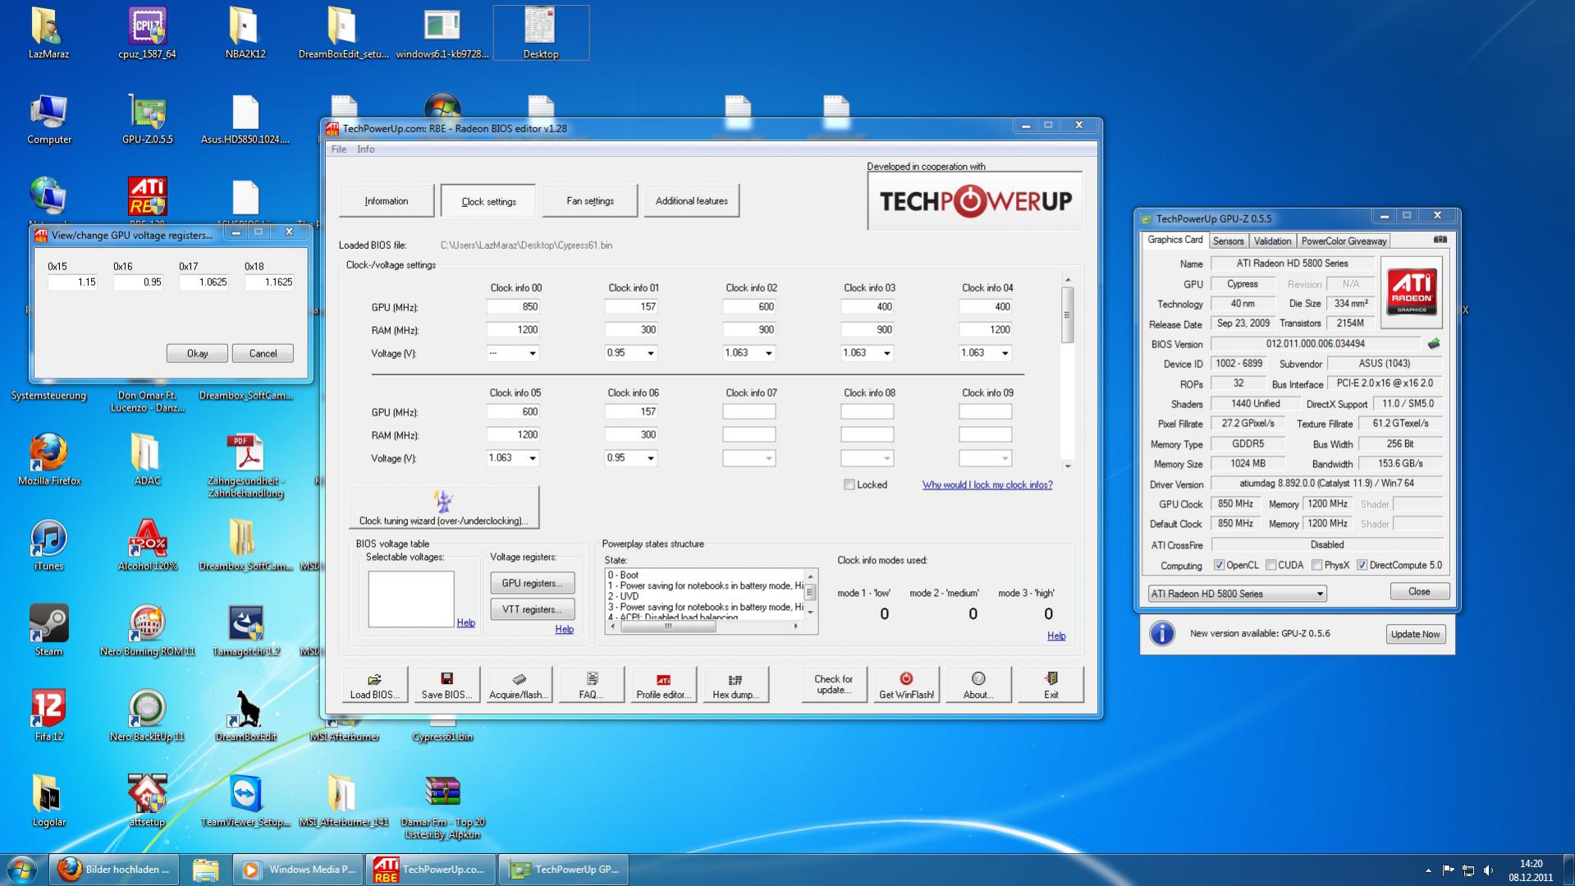Expand Clock info 03 voltage dropdown
Viewport: 1575px width, 886px height.
[886, 353]
